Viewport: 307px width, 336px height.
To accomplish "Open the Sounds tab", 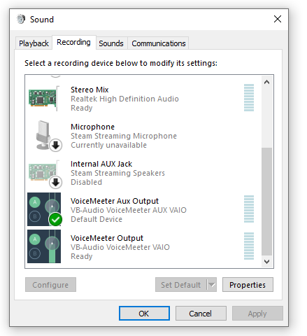I will [111, 43].
